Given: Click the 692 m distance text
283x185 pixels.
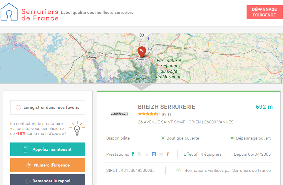Looking at the screenshot, I should coord(264,107).
